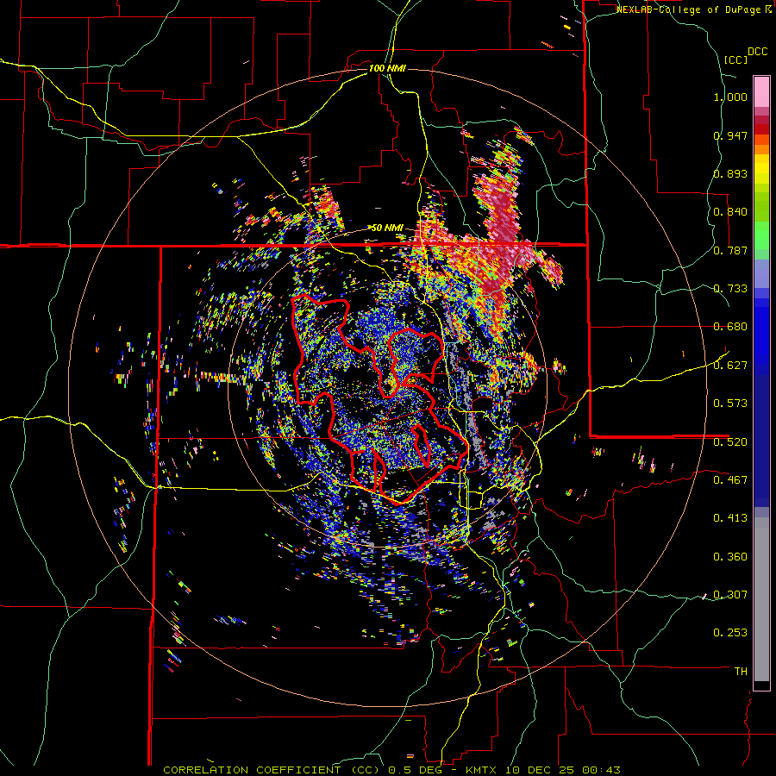
Task: Select the DCC label above the color bar
Action: coord(758,52)
